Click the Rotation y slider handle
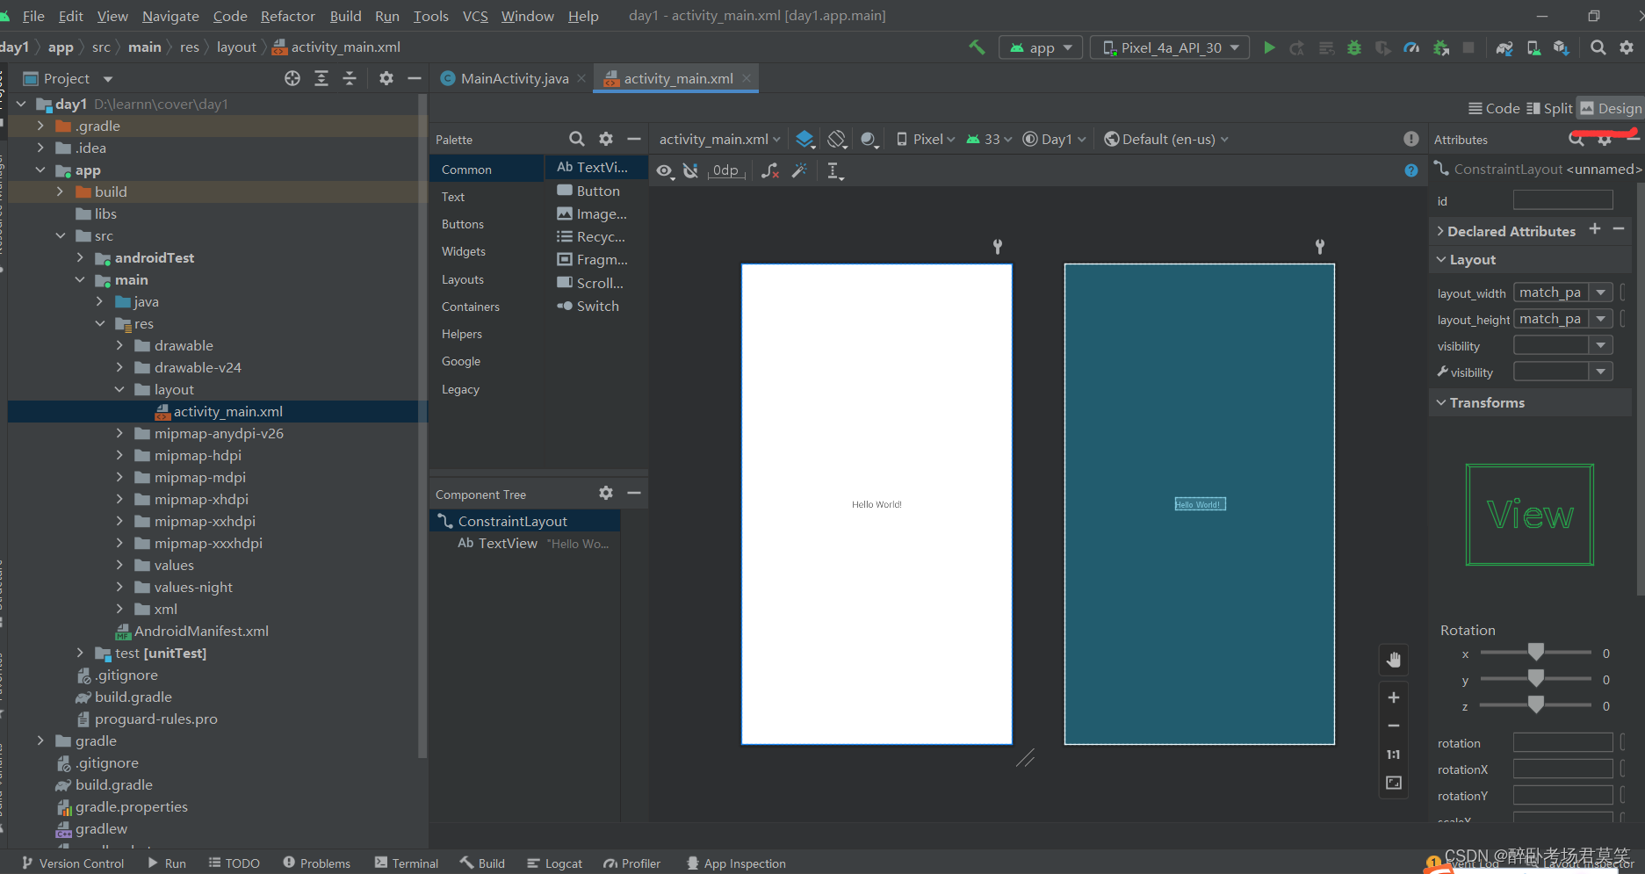 pyautogui.click(x=1536, y=677)
